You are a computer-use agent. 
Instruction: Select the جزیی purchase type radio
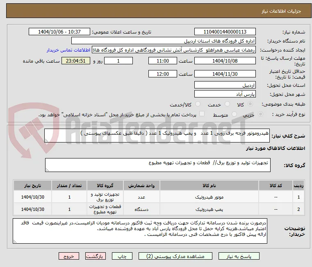pyautogui.click(x=260, y=114)
